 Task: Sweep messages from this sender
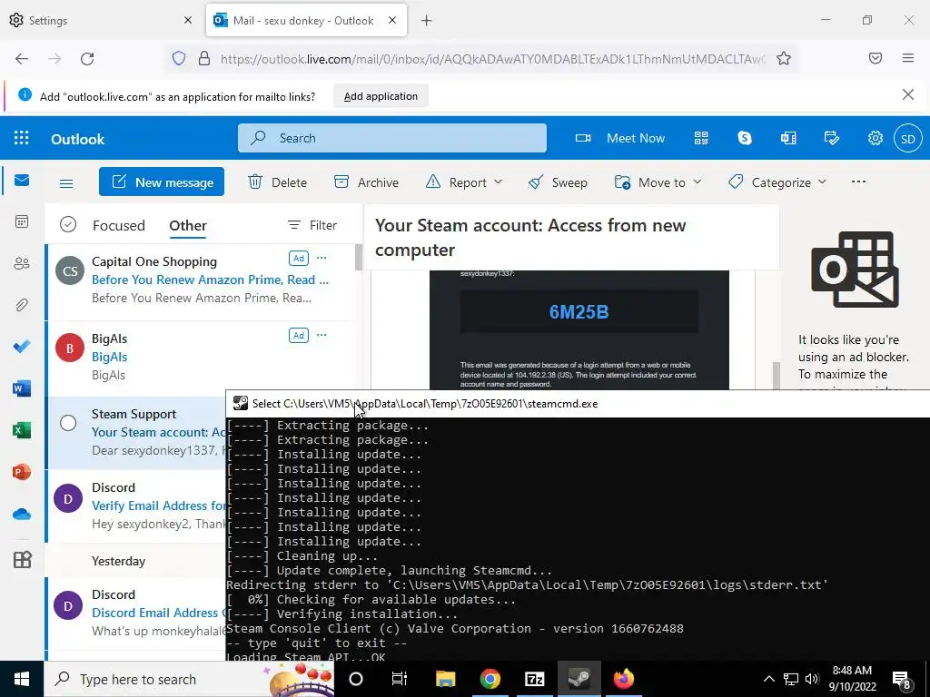click(x=559, y=182)
